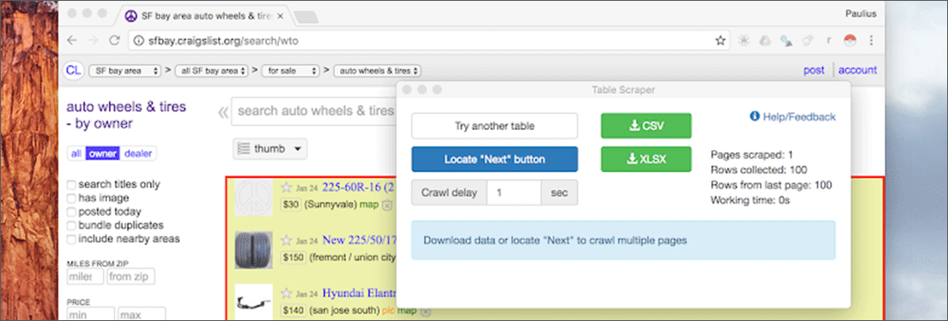Screen dimensions: 948x321
Task: Open the post link
Action: point(814,70)
